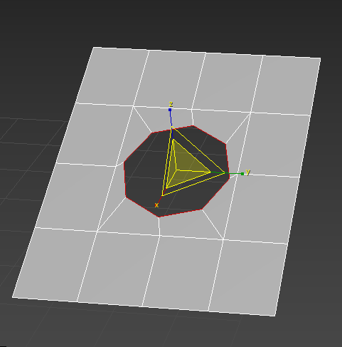Click the yellow Z axis label

(x=171, y=104)
